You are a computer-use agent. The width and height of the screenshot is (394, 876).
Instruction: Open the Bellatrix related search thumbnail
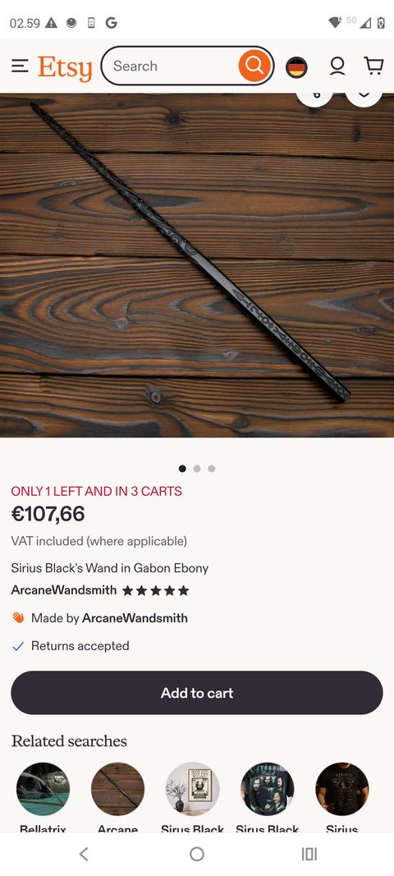pyautogui.click(x=43, y=789)
